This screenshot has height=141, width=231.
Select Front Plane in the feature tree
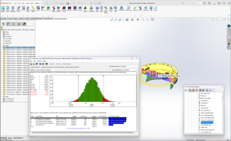coord(8,39)
